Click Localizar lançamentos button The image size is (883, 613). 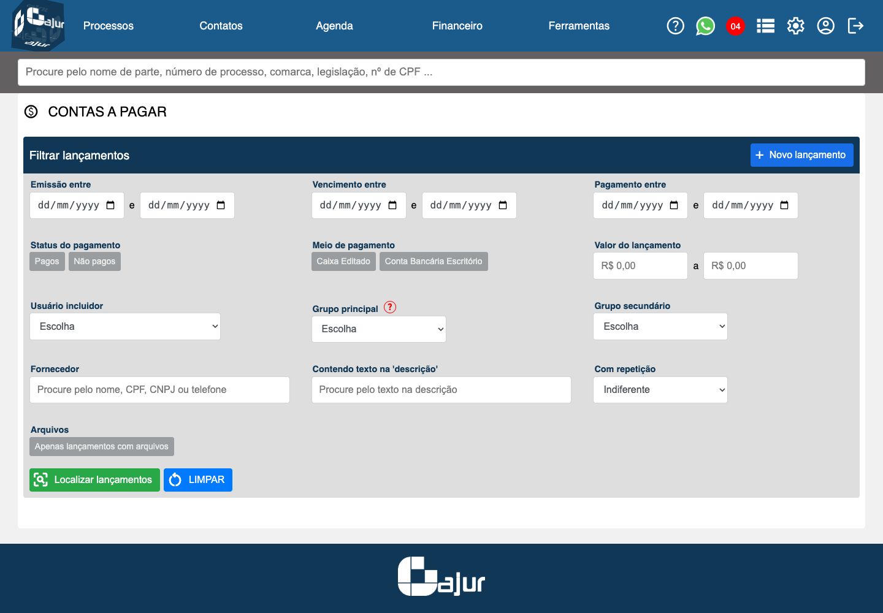coord(94,480)
